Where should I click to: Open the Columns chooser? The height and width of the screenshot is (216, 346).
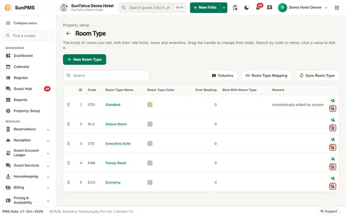[222, 76]
